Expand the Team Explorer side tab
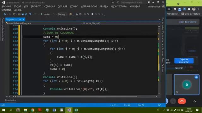Image resolution: width=202 pixels, height=113 pixels. pos(163,65)
